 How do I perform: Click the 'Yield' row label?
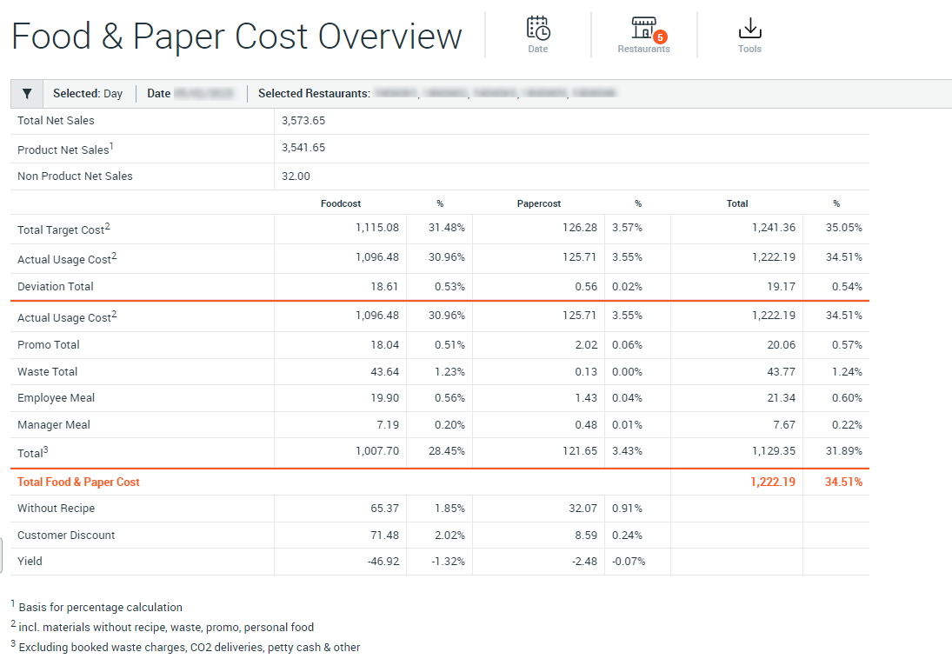pos(30,561)
